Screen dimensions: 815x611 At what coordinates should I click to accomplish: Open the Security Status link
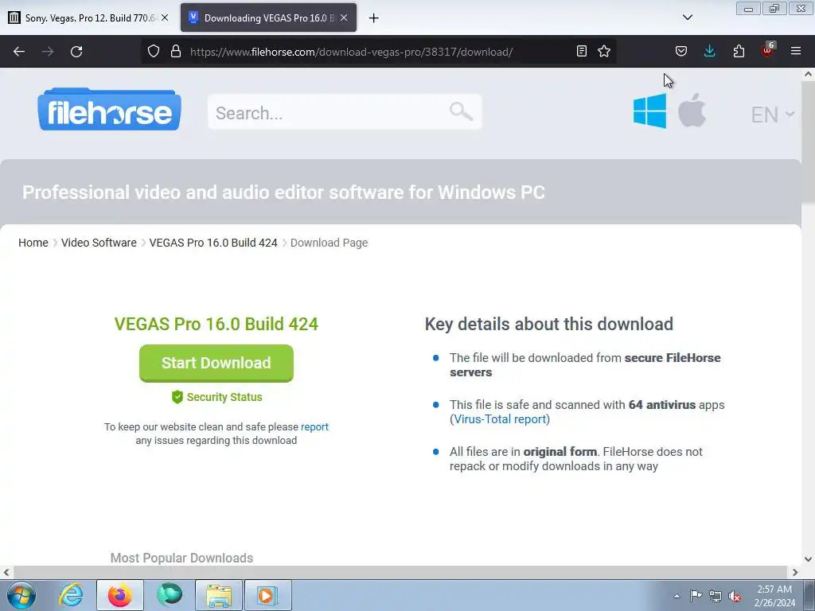click(224, 397)
